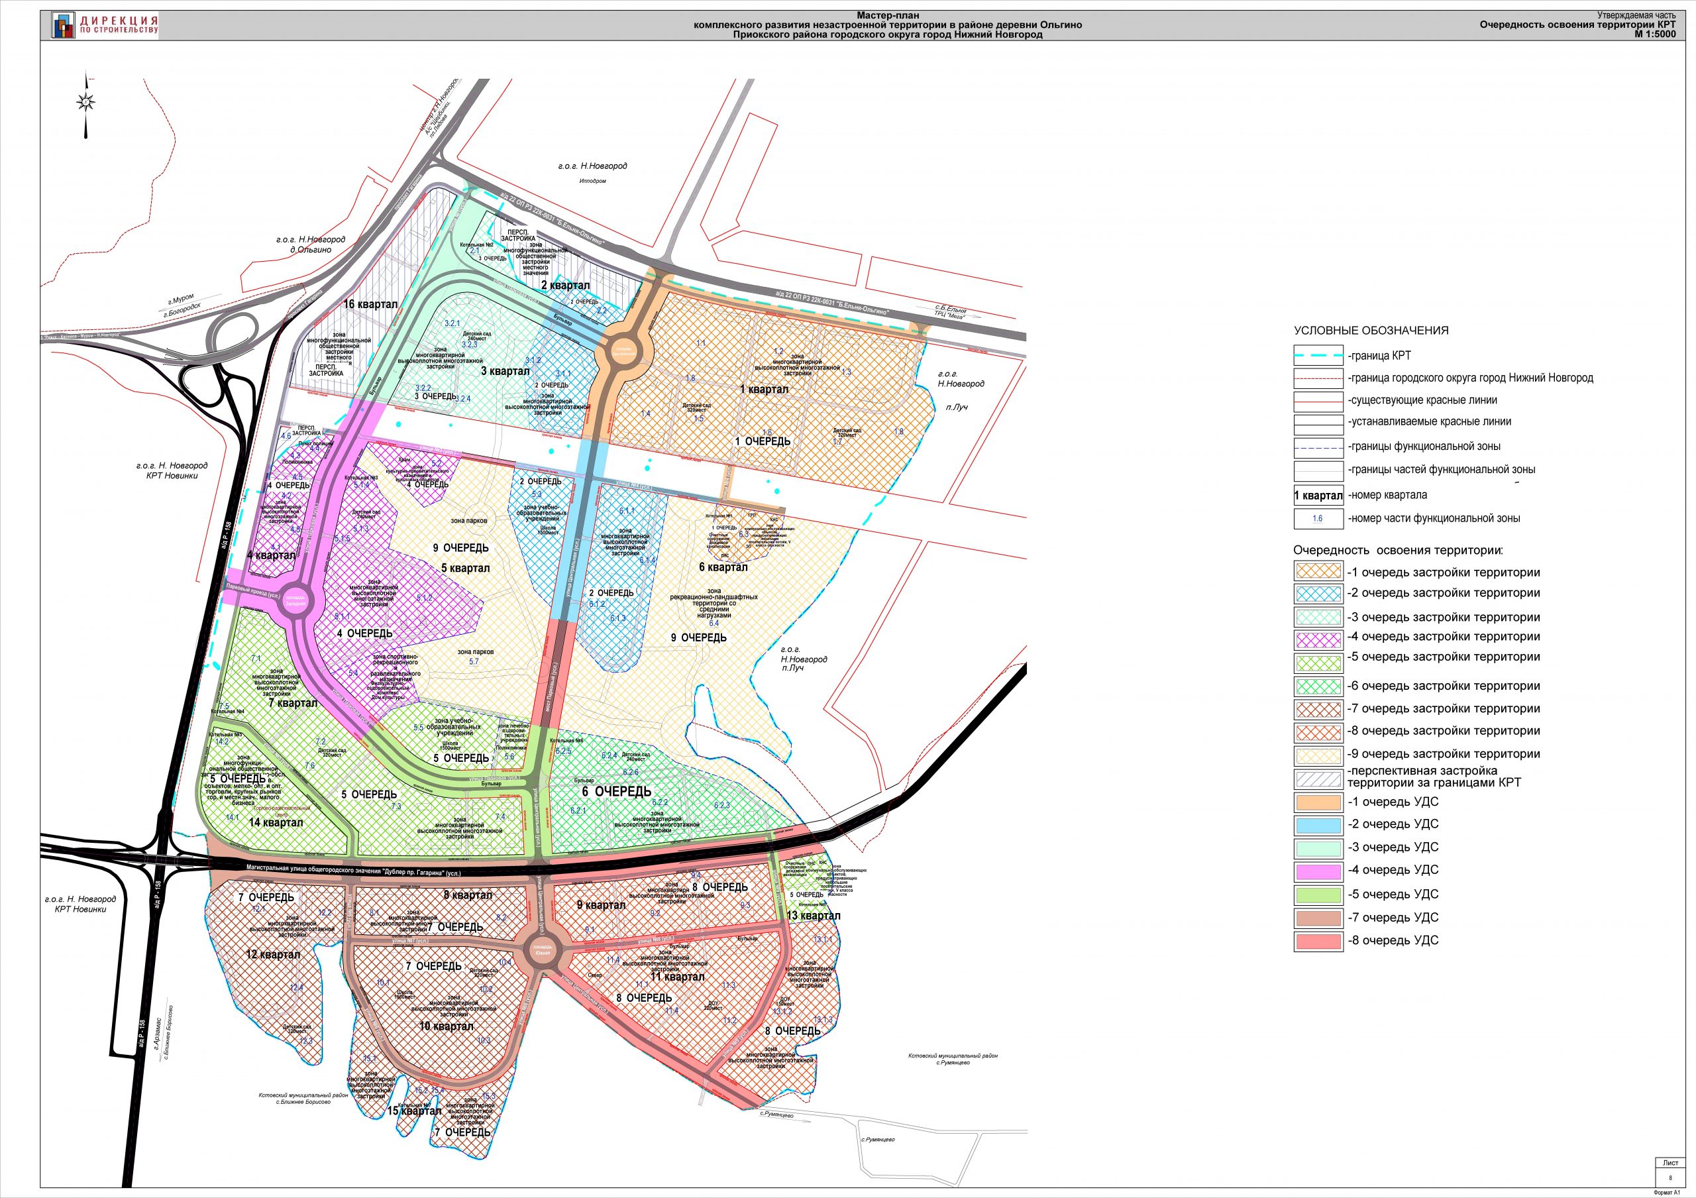Viewport: 1696px width, 1198px height.
Task: Click the 'г.Муром' direction label
Action: click(x=181, y=298)
